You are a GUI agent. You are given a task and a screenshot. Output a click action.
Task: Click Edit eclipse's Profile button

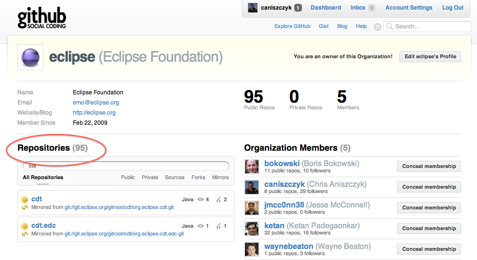430,56
